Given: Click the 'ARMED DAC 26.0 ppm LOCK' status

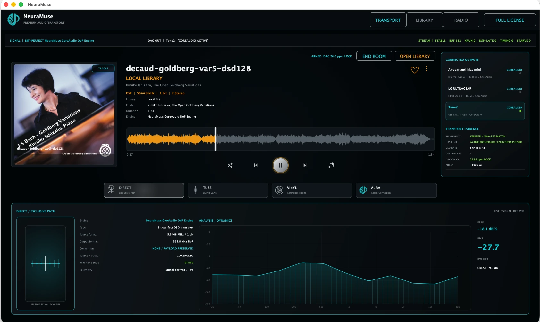Looking at the screenshot, I should coord(332,56).
